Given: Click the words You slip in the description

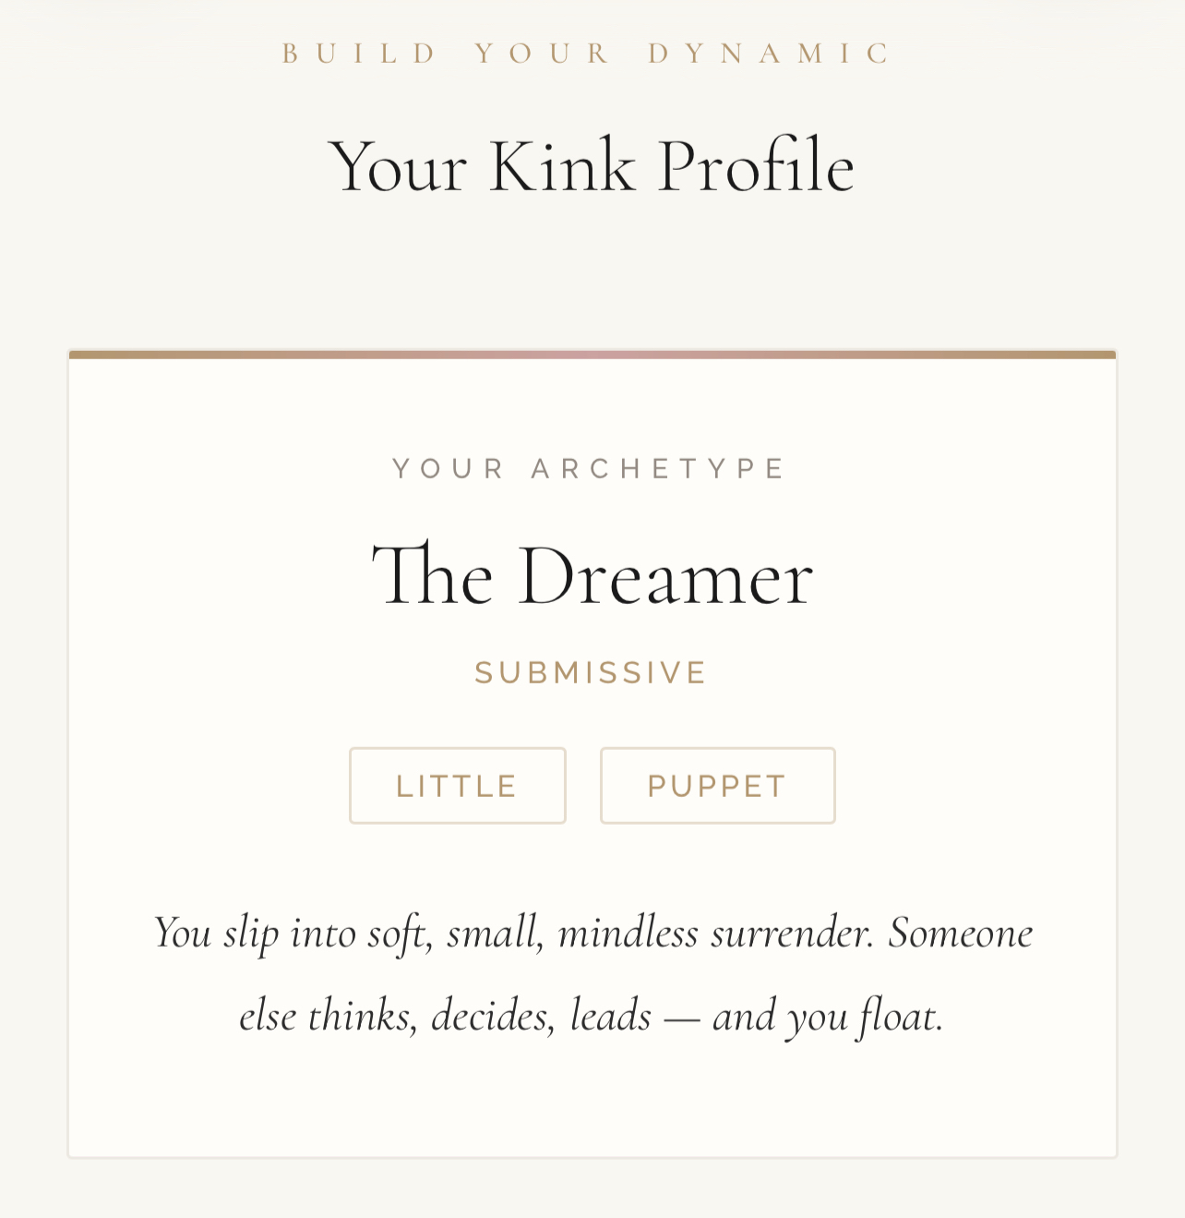Looking at the screenshot, I should coord(216,933).
